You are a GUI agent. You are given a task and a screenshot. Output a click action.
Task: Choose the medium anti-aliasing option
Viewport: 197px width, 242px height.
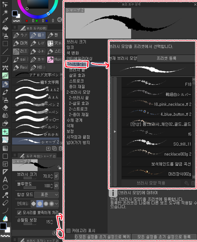46,204
